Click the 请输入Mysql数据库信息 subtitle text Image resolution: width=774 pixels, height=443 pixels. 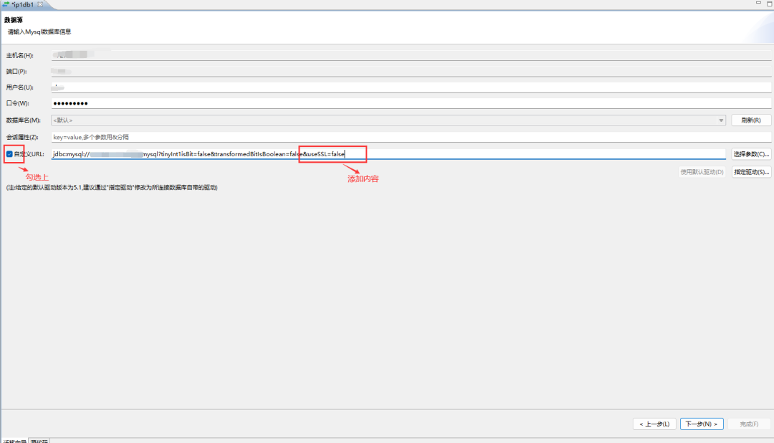[39, 32]
